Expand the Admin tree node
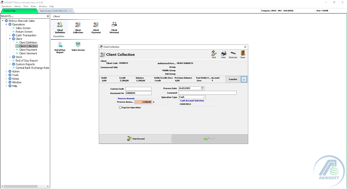 coord(6,71)
